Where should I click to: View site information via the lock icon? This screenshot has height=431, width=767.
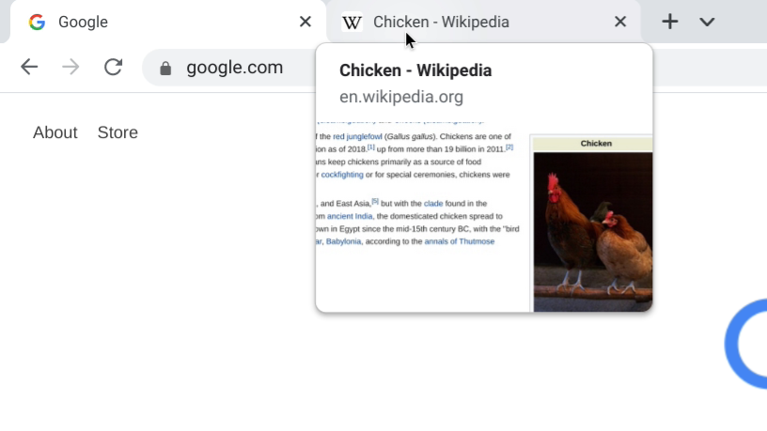(166, 68)
